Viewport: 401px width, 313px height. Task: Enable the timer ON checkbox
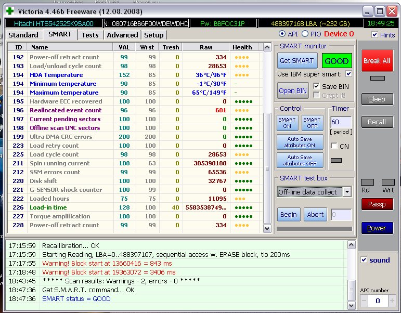334,146
